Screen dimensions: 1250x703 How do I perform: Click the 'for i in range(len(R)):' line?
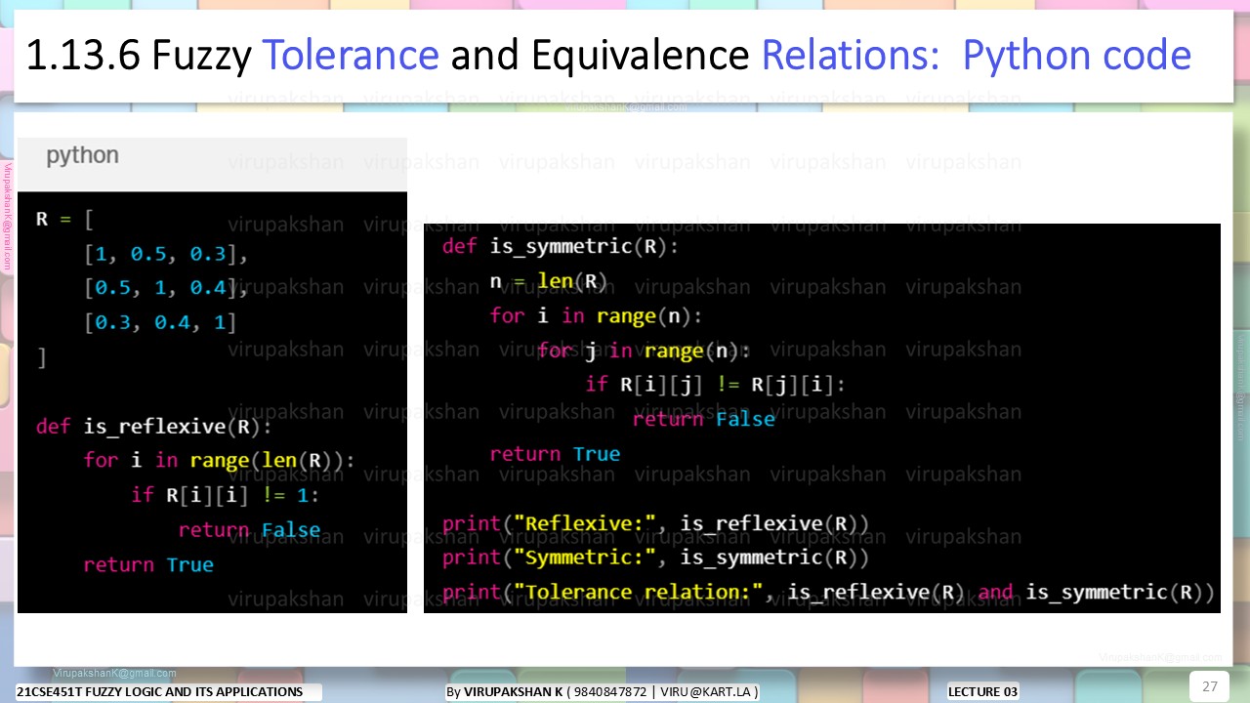click(x=220, y=460)
